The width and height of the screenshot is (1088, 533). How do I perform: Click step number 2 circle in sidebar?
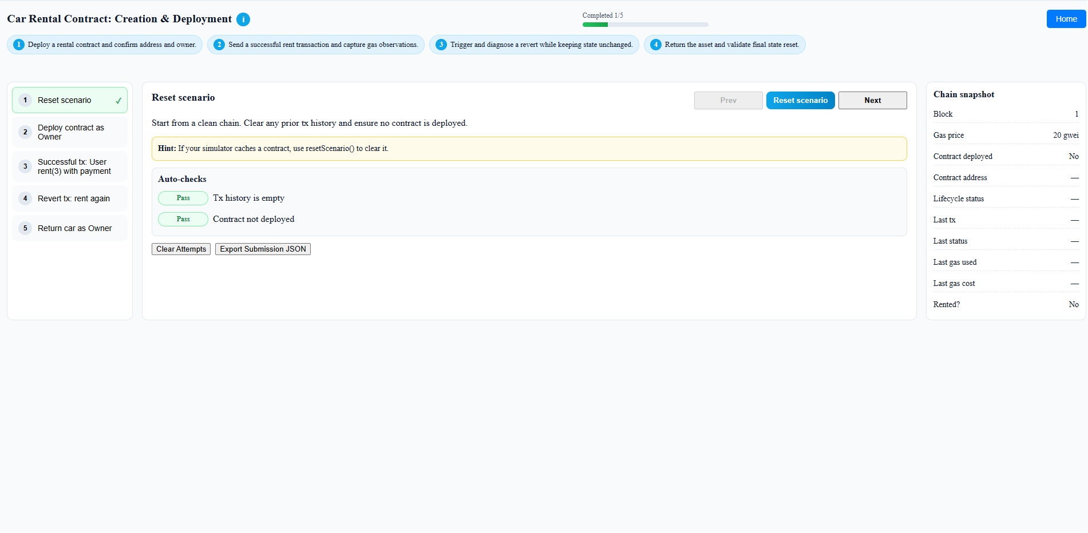pyautogui.click(x=25, y=132)
